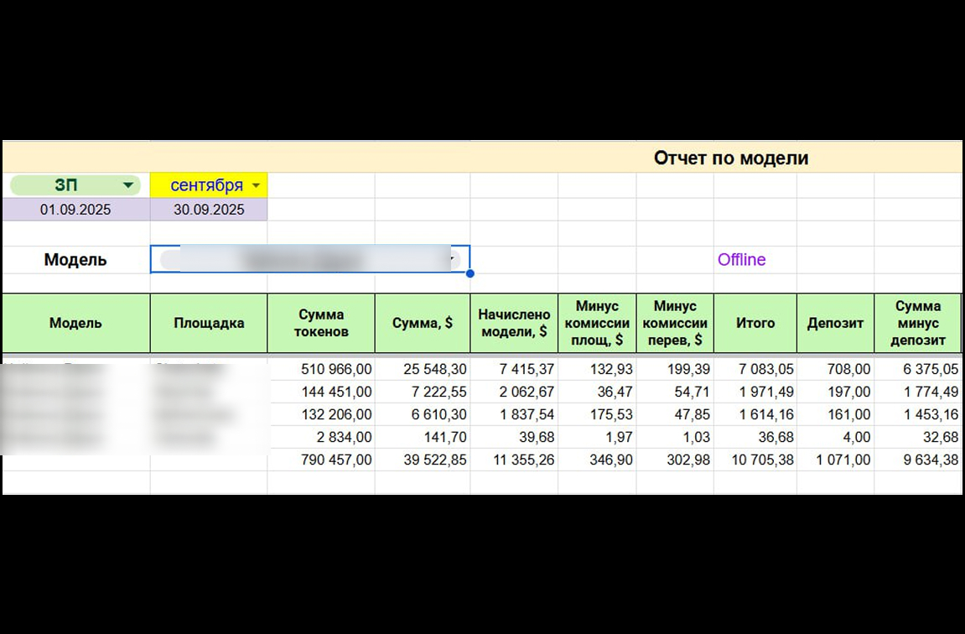Select total tokens cell 790 457,00
The image size is (965, 634).
pyautogui.click(x=321, y=460)
